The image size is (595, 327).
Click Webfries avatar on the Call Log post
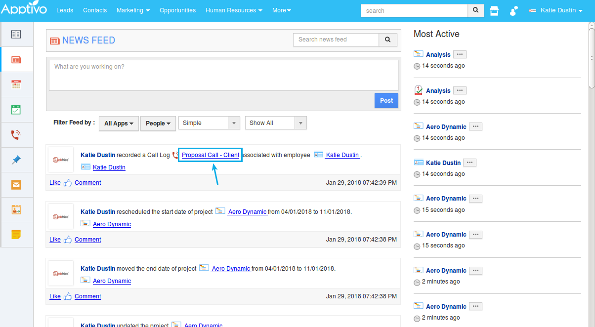click(x=61, y=160)
